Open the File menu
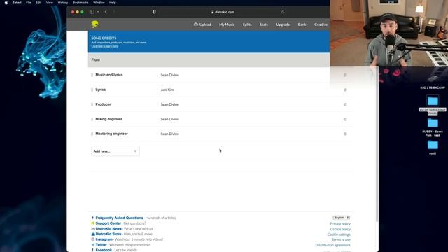448x252 pixels. pyautogui.click(x=29, y=3)
